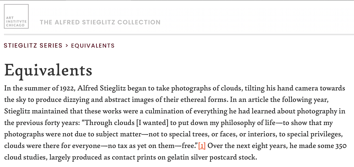The height and width of the screenshot is (167, 354).
Task: Click the Art Institute Chicago logo
Action: (16, 17)
